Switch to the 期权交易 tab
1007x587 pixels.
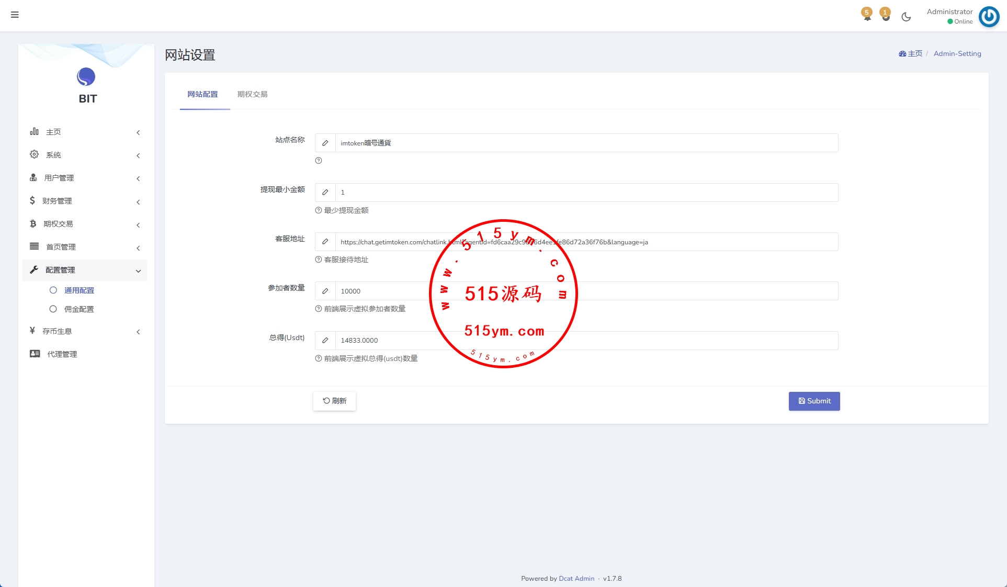pos(252,94)
